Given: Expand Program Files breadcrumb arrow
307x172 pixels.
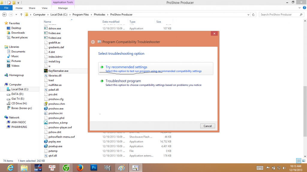Looking at the screenshot, I should point(91,14).
